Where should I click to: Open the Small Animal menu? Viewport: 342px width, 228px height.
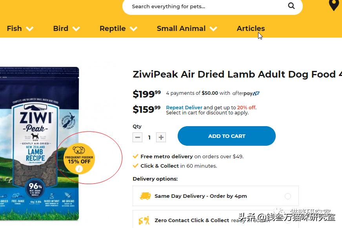(x=187, y=29)
